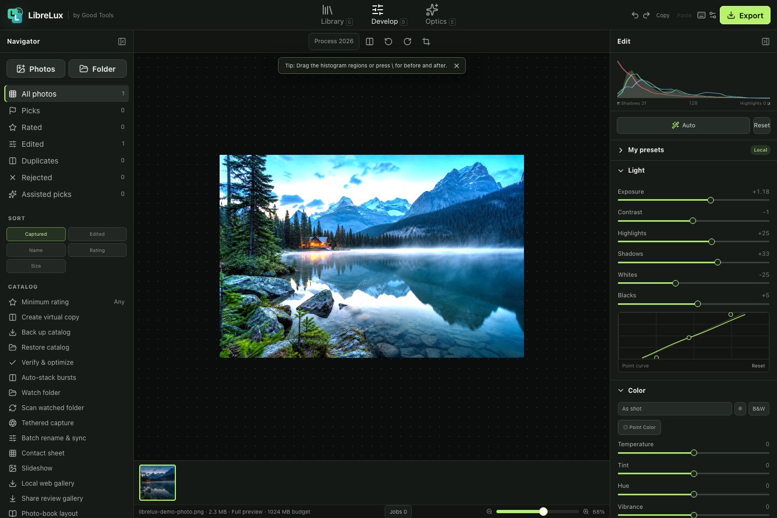Image resolution: width=777 pixels, height=518 pixels.
Task: Open the Jobs 0 status button
Action: tap(398, 512)
